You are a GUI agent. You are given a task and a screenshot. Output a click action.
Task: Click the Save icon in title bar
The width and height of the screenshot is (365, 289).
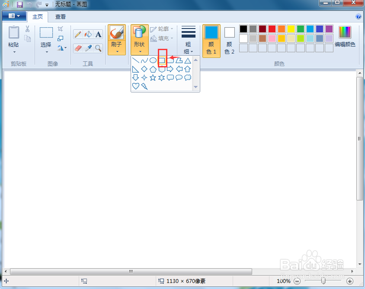click(x=20, y=4)
